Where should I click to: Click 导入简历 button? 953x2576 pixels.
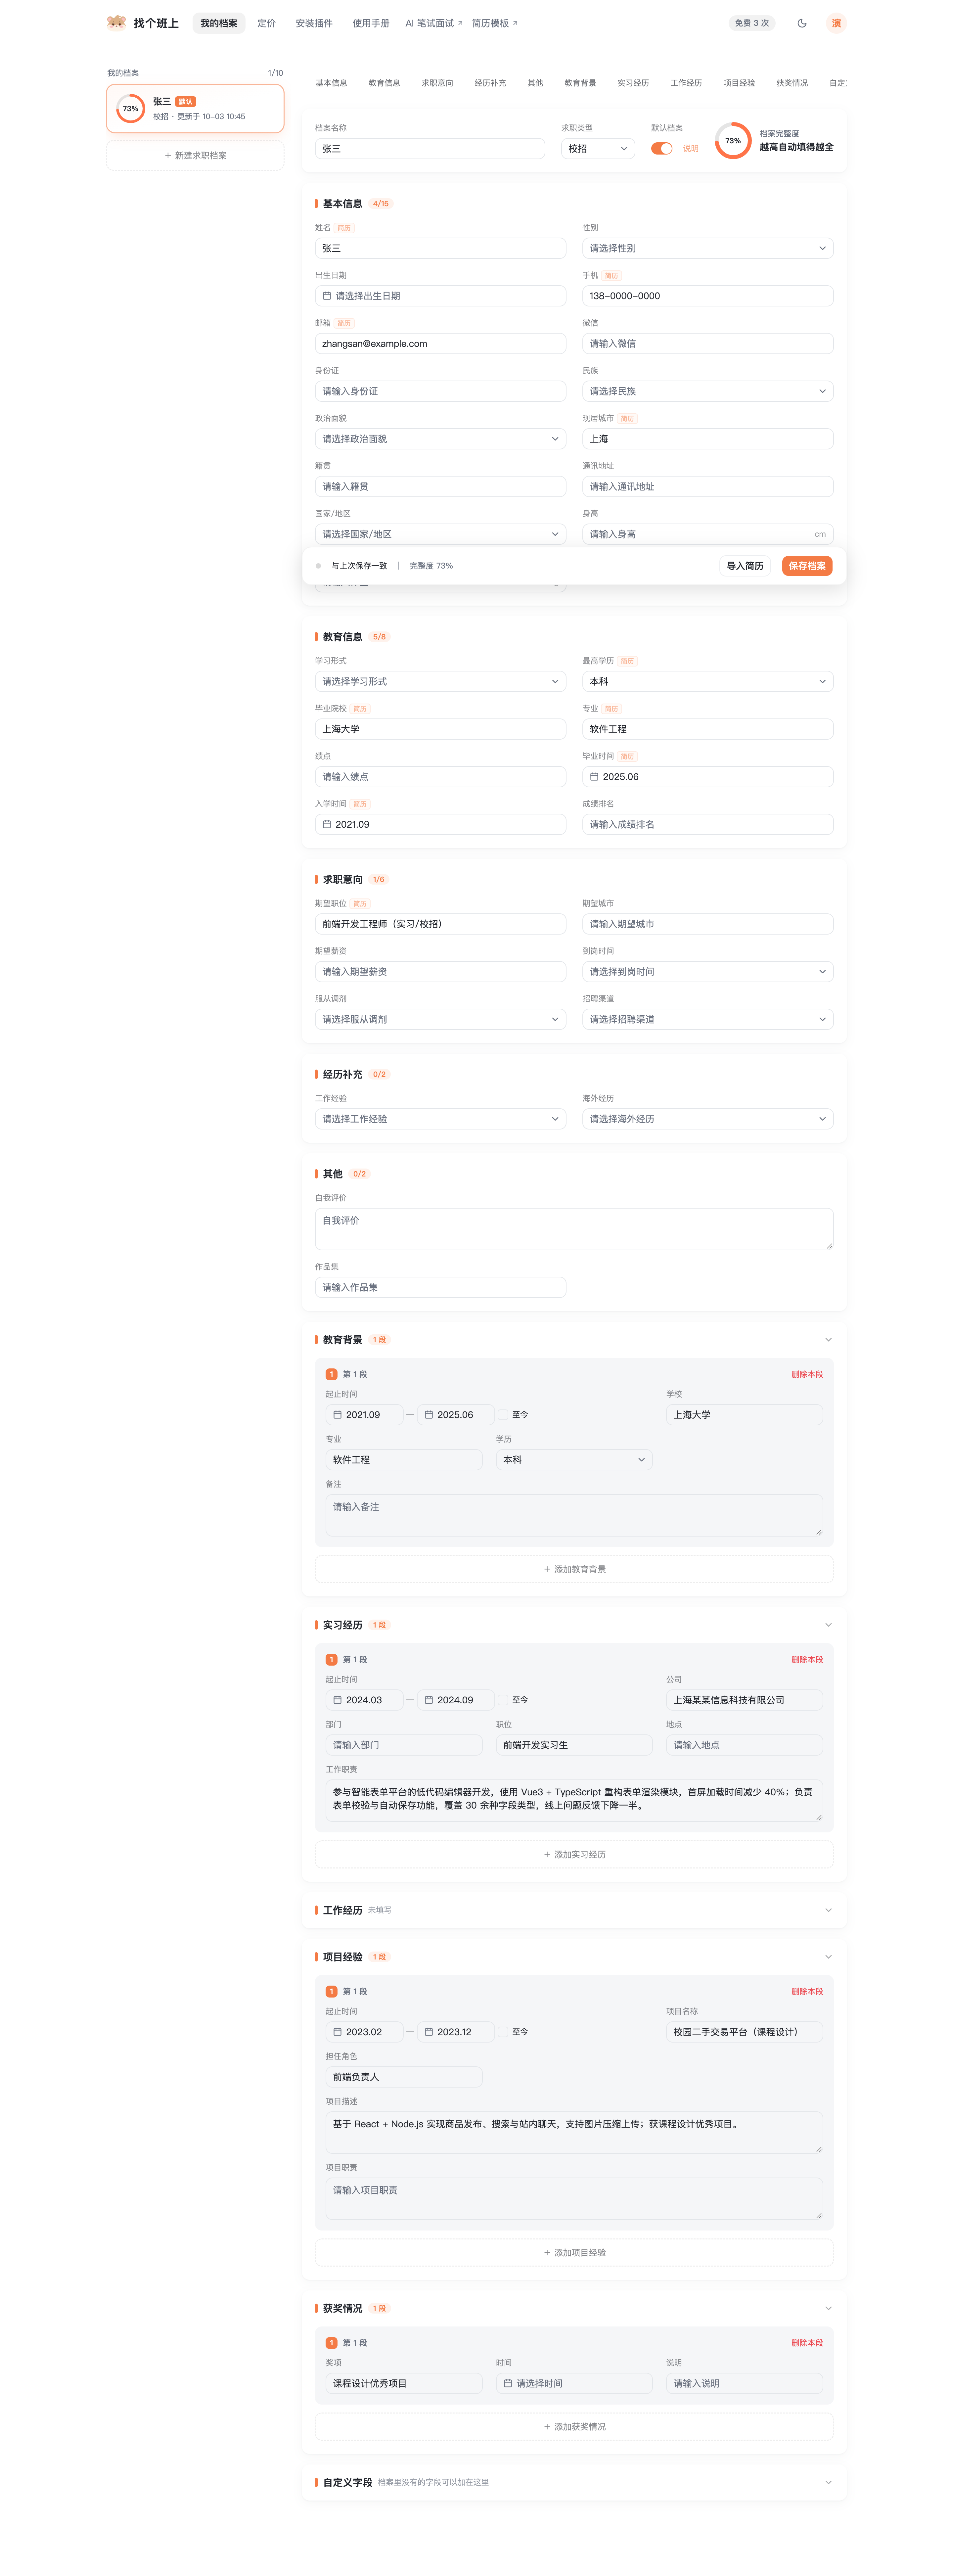(x=745, y=566)
